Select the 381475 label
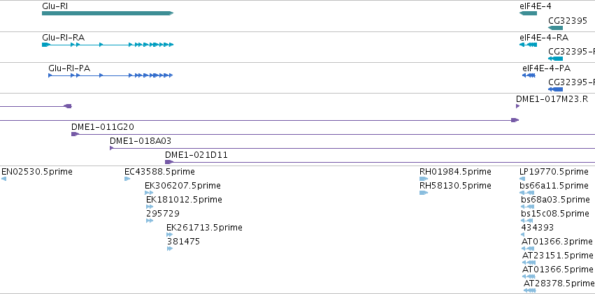The image size is (595, 294). [183, 242]
